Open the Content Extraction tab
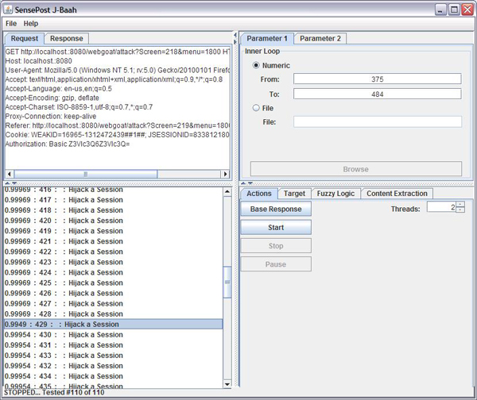Screen dimensions: 477x400 (x=397, y=193)
